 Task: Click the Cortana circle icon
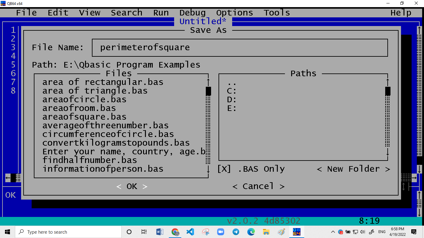point(129,232)
